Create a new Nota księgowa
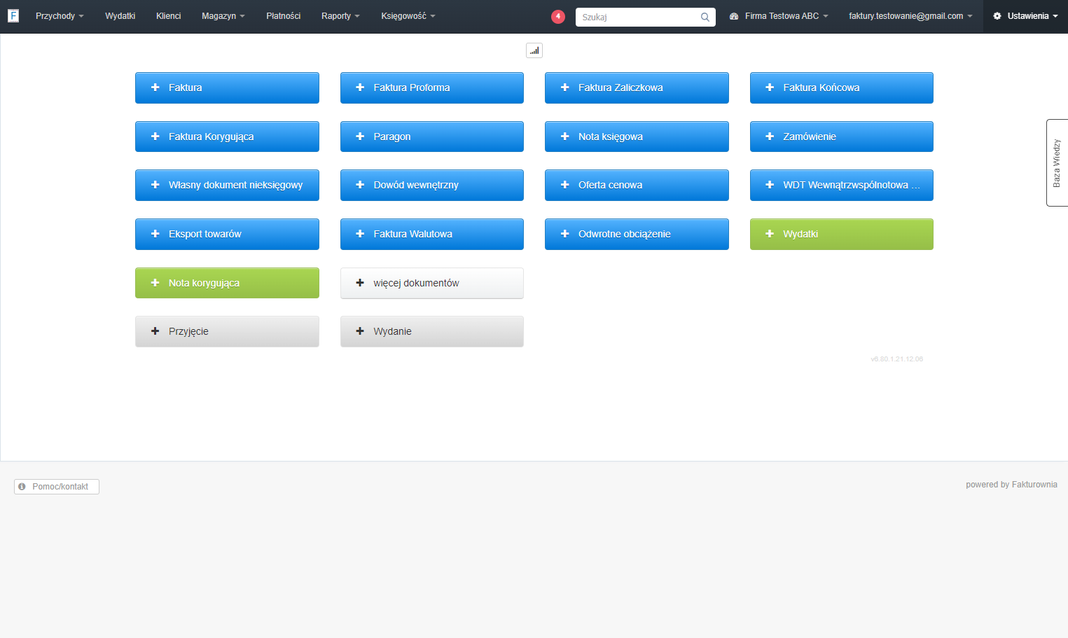This screenshot has width=1068, height=638. tap(637, 137)
